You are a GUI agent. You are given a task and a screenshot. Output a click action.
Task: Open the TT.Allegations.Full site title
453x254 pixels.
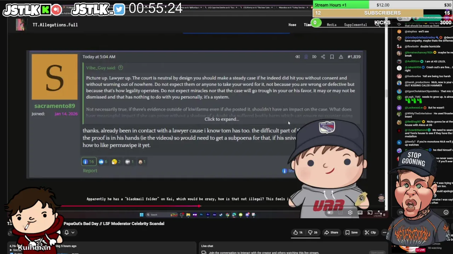[x=55, y=25]
